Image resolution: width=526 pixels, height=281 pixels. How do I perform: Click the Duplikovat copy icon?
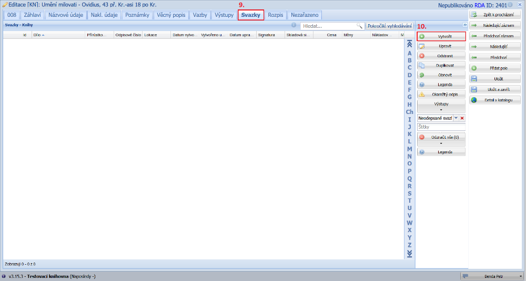coord(422,66)
